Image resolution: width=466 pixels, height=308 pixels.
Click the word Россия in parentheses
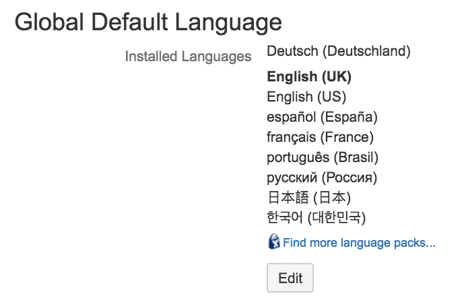[349, 178]
